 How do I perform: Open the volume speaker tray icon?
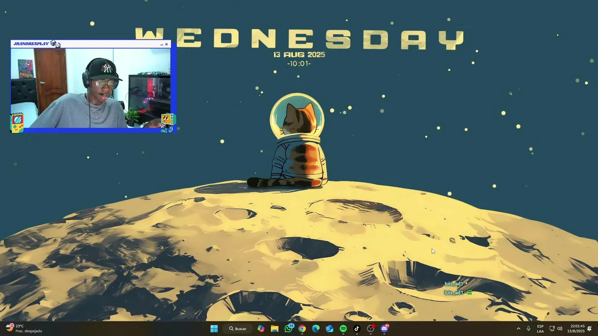pos(559,329)
